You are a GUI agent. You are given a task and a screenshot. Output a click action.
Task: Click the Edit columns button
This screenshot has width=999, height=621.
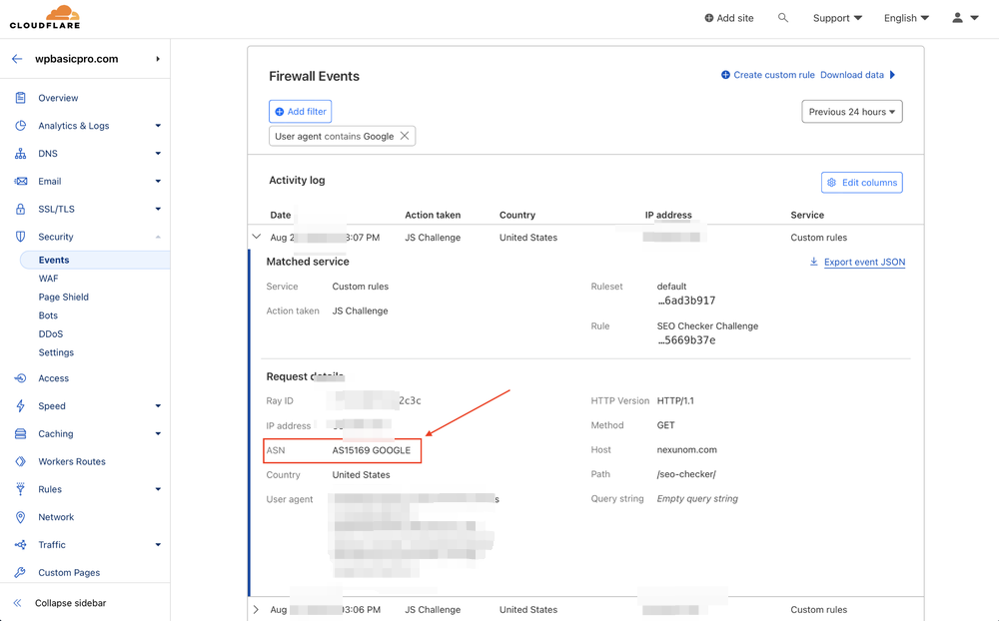[861, 182]
